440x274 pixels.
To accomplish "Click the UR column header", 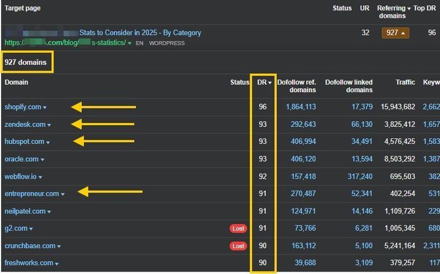I will click(x=364, y=8).
